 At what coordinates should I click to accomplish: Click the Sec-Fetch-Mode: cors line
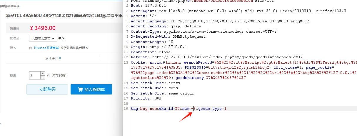point(154,88)
